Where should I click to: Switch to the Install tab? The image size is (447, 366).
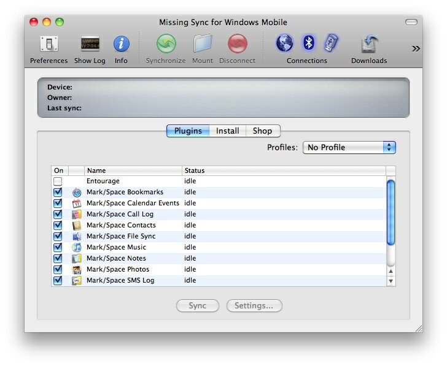(227, 131)
